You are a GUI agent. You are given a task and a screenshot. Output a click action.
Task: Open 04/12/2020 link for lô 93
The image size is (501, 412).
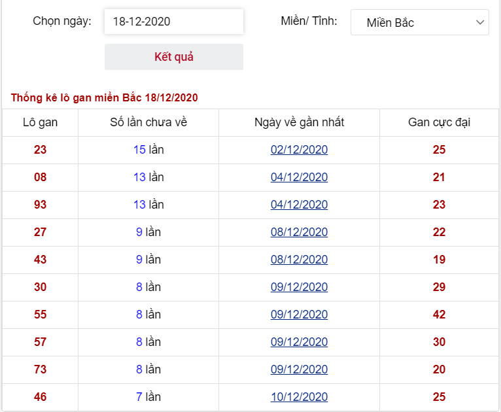click(299, 205)
